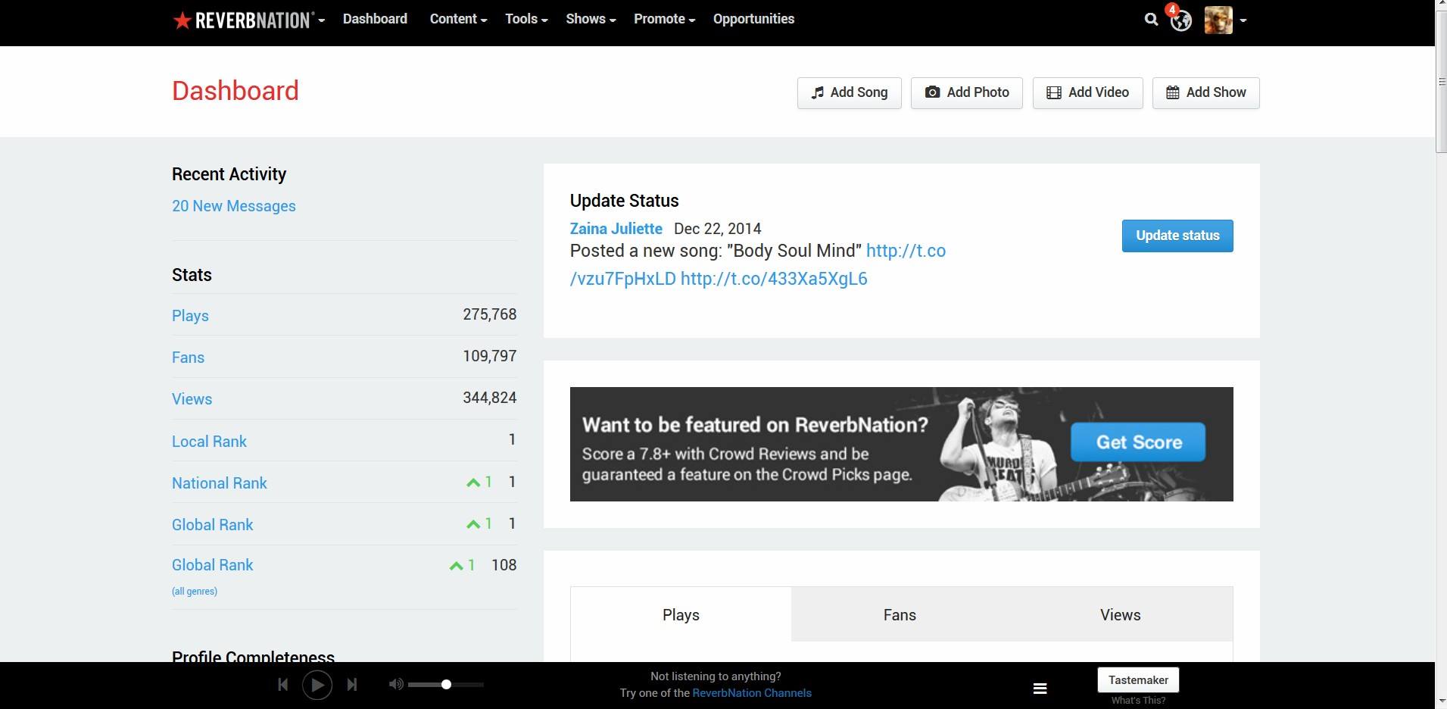Image resolution: width=1447 pixels, height=709 pixels.
Task: Click the Tastemaker button
Action: pyautogui.click(x=1138, y=680)
